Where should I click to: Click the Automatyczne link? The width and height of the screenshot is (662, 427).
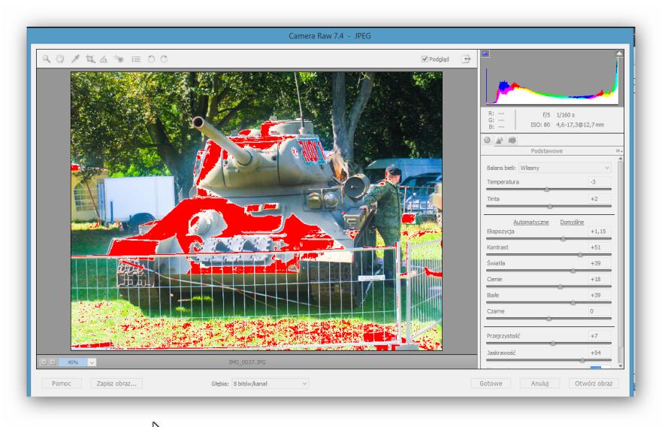tap(531, 223)
